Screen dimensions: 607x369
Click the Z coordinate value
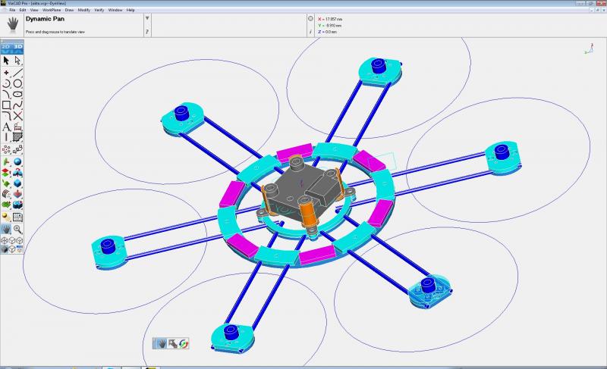point(331,32)
